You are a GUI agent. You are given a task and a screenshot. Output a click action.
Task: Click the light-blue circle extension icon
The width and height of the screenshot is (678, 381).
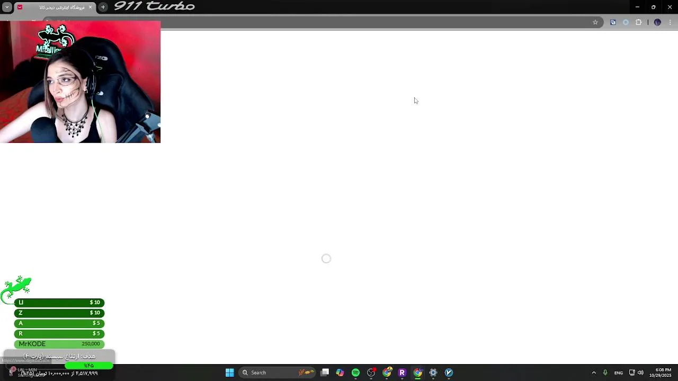[x=626, y=22]
